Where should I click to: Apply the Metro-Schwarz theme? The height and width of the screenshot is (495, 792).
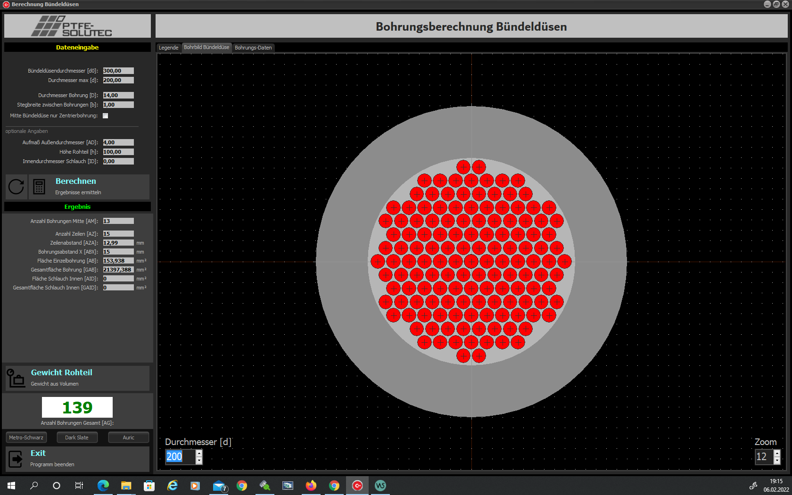(x=26, y=437)
